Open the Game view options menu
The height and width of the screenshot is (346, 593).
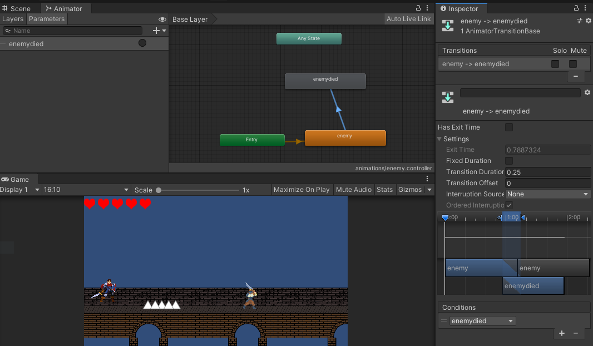[427, 179]
